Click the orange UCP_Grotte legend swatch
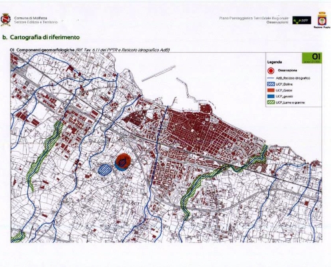The height and width of the screenshot is (267, 331). (x=270, y=90)
